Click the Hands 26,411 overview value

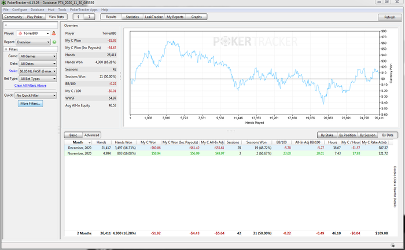[x=112, y=55]
